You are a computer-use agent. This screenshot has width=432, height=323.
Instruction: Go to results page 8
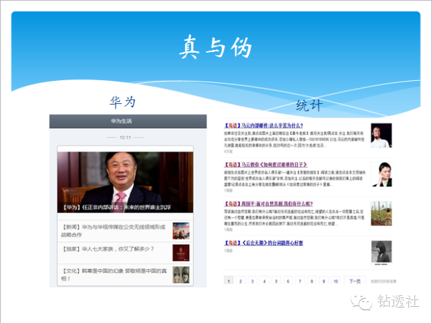[x=312, y=281]
